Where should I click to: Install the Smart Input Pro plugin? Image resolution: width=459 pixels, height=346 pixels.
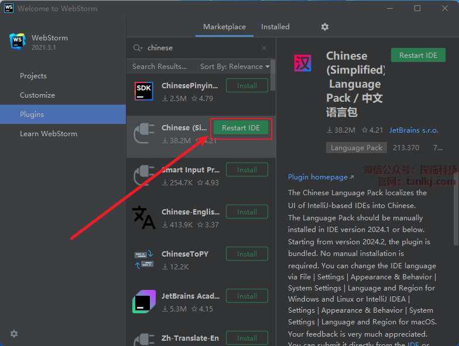pos(247,169)
